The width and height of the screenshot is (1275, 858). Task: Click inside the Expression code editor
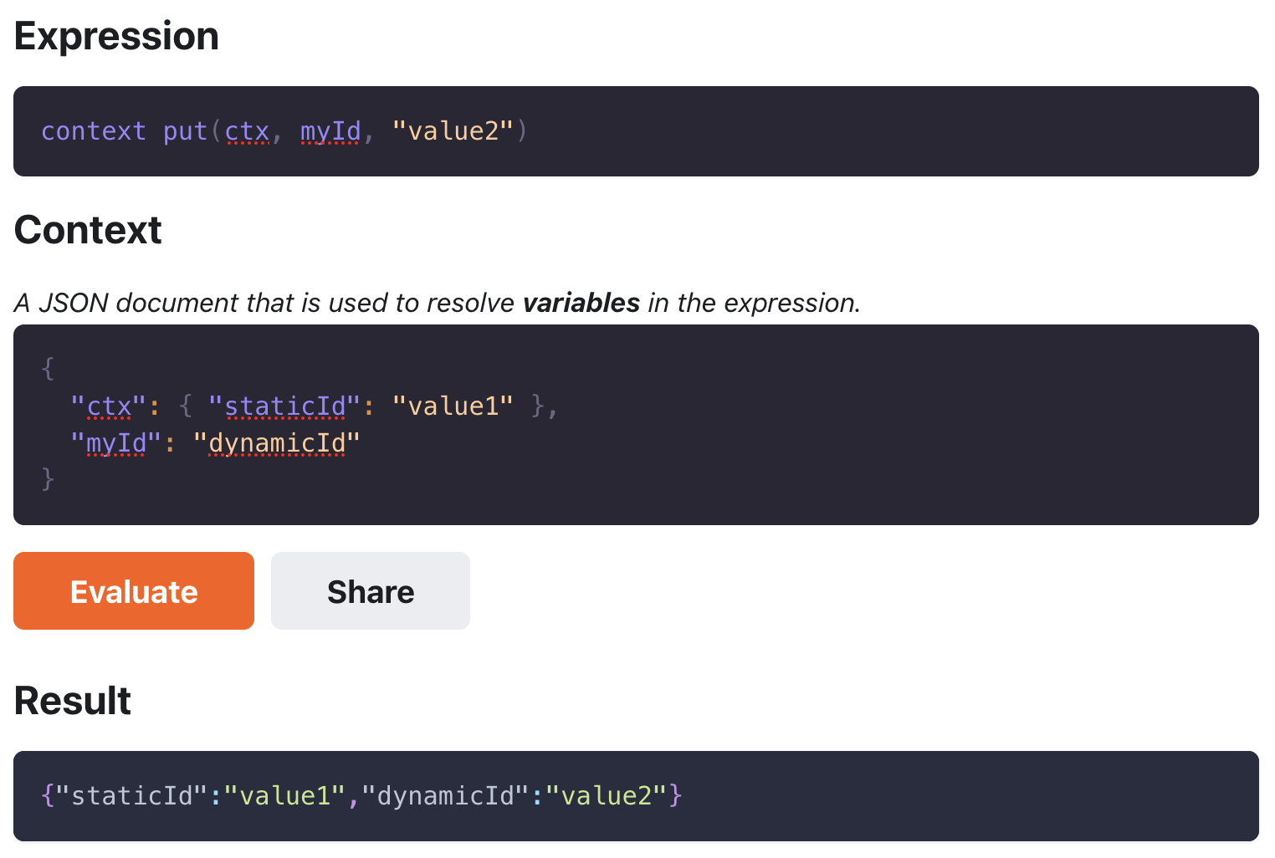coord(636,131)
